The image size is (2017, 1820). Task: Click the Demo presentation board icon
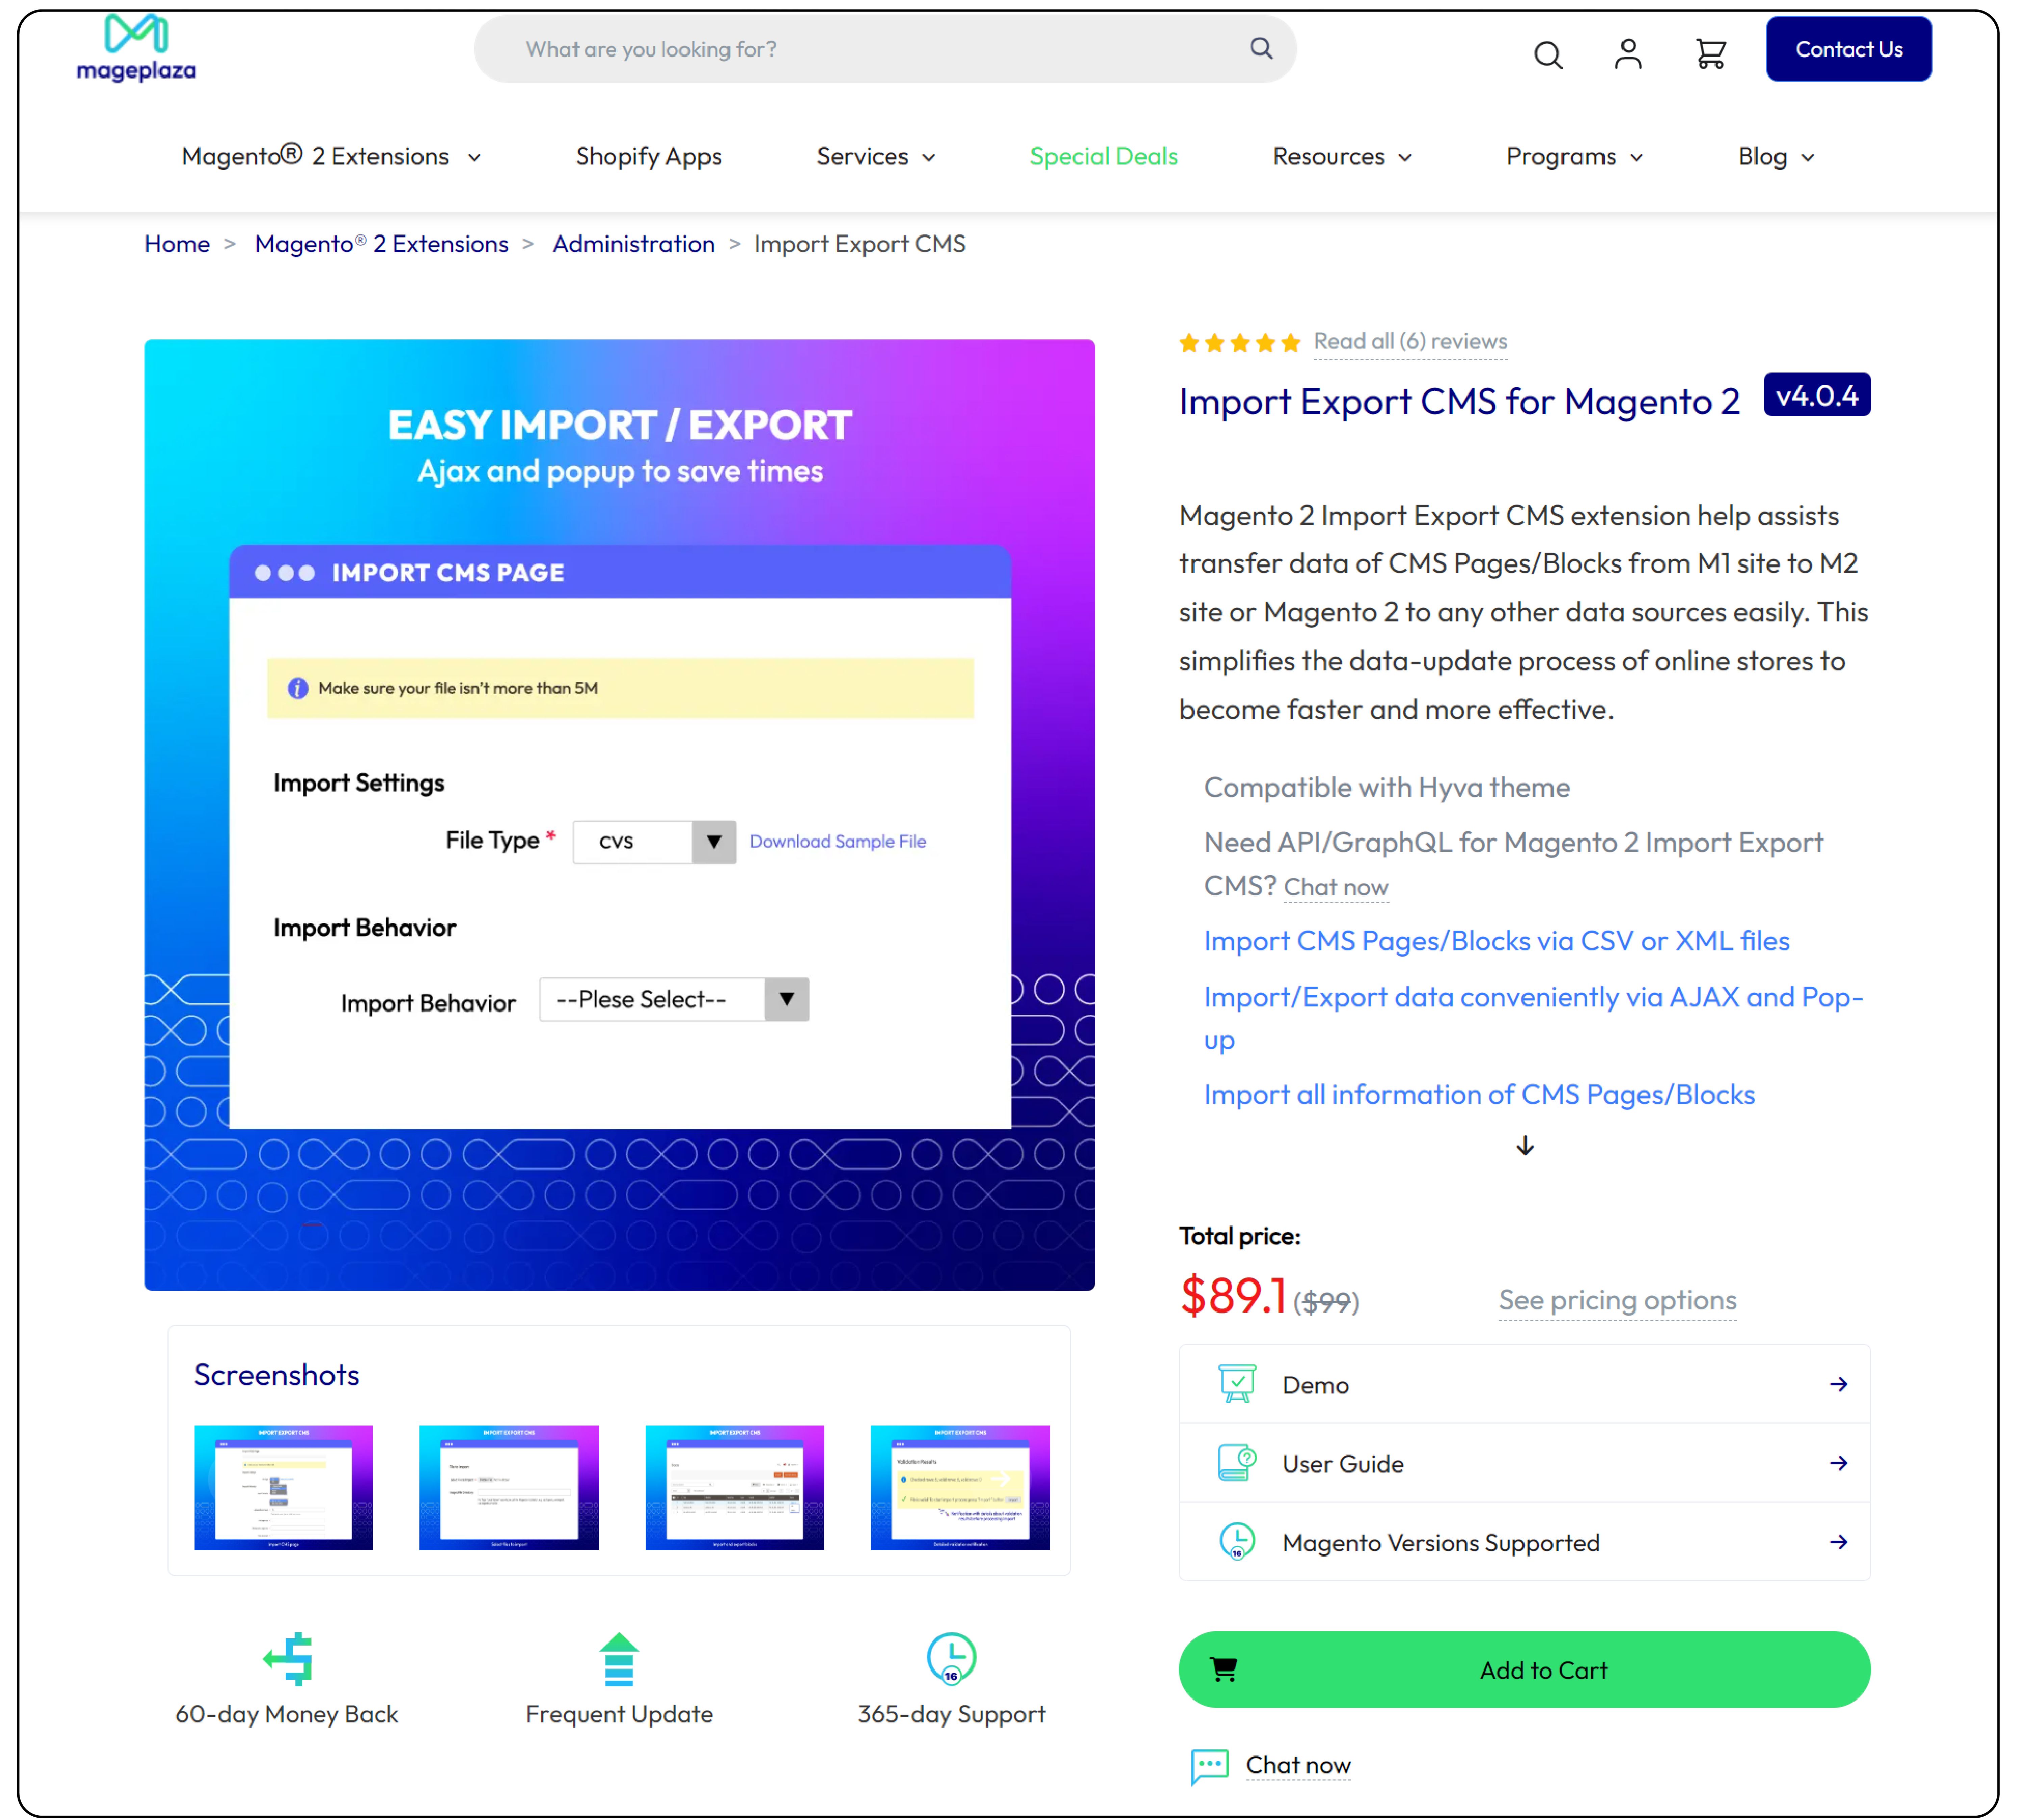[x=1237, y=1384]
